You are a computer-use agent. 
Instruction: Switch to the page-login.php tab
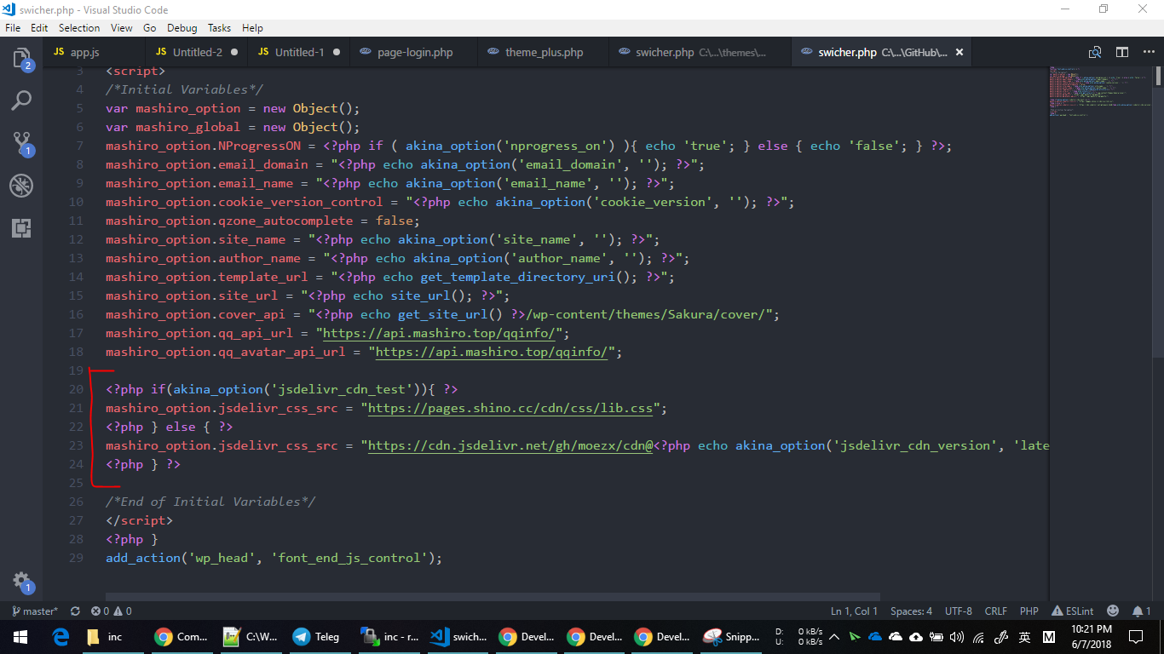[x=415, y=52]
